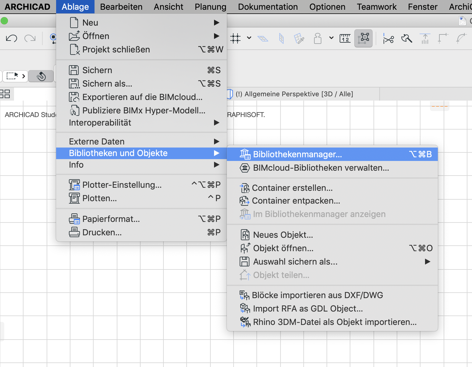Open the Planung menu

(210, 7)
